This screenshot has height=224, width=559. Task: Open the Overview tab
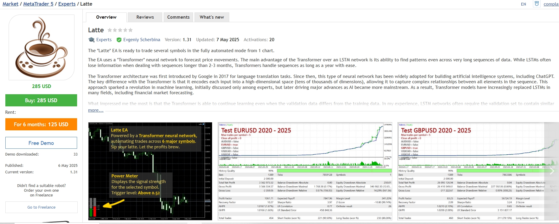pyautogui.click(x=106, y=17)
